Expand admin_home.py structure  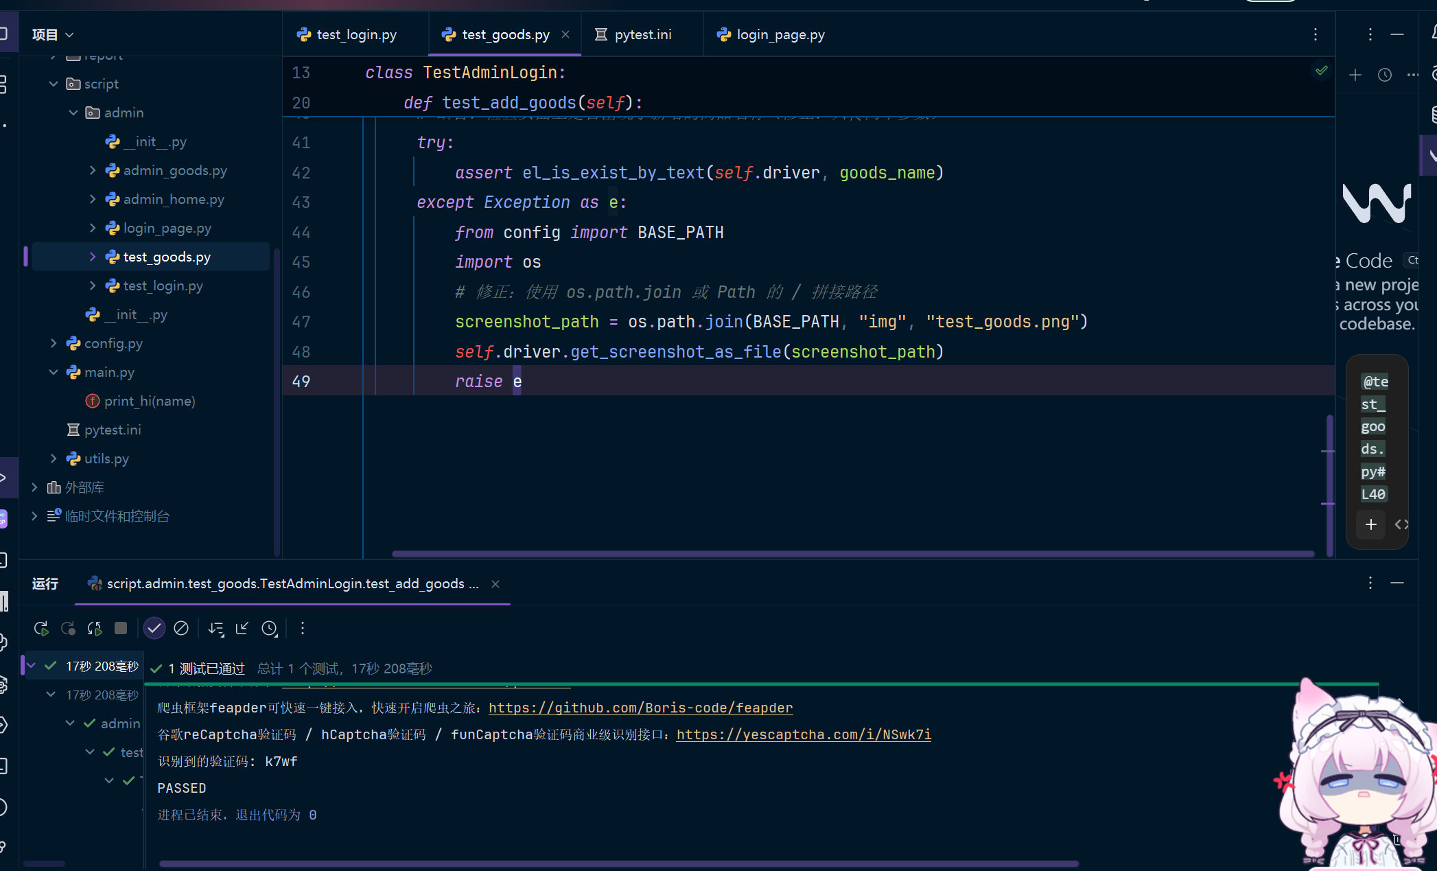click(93, 199)
